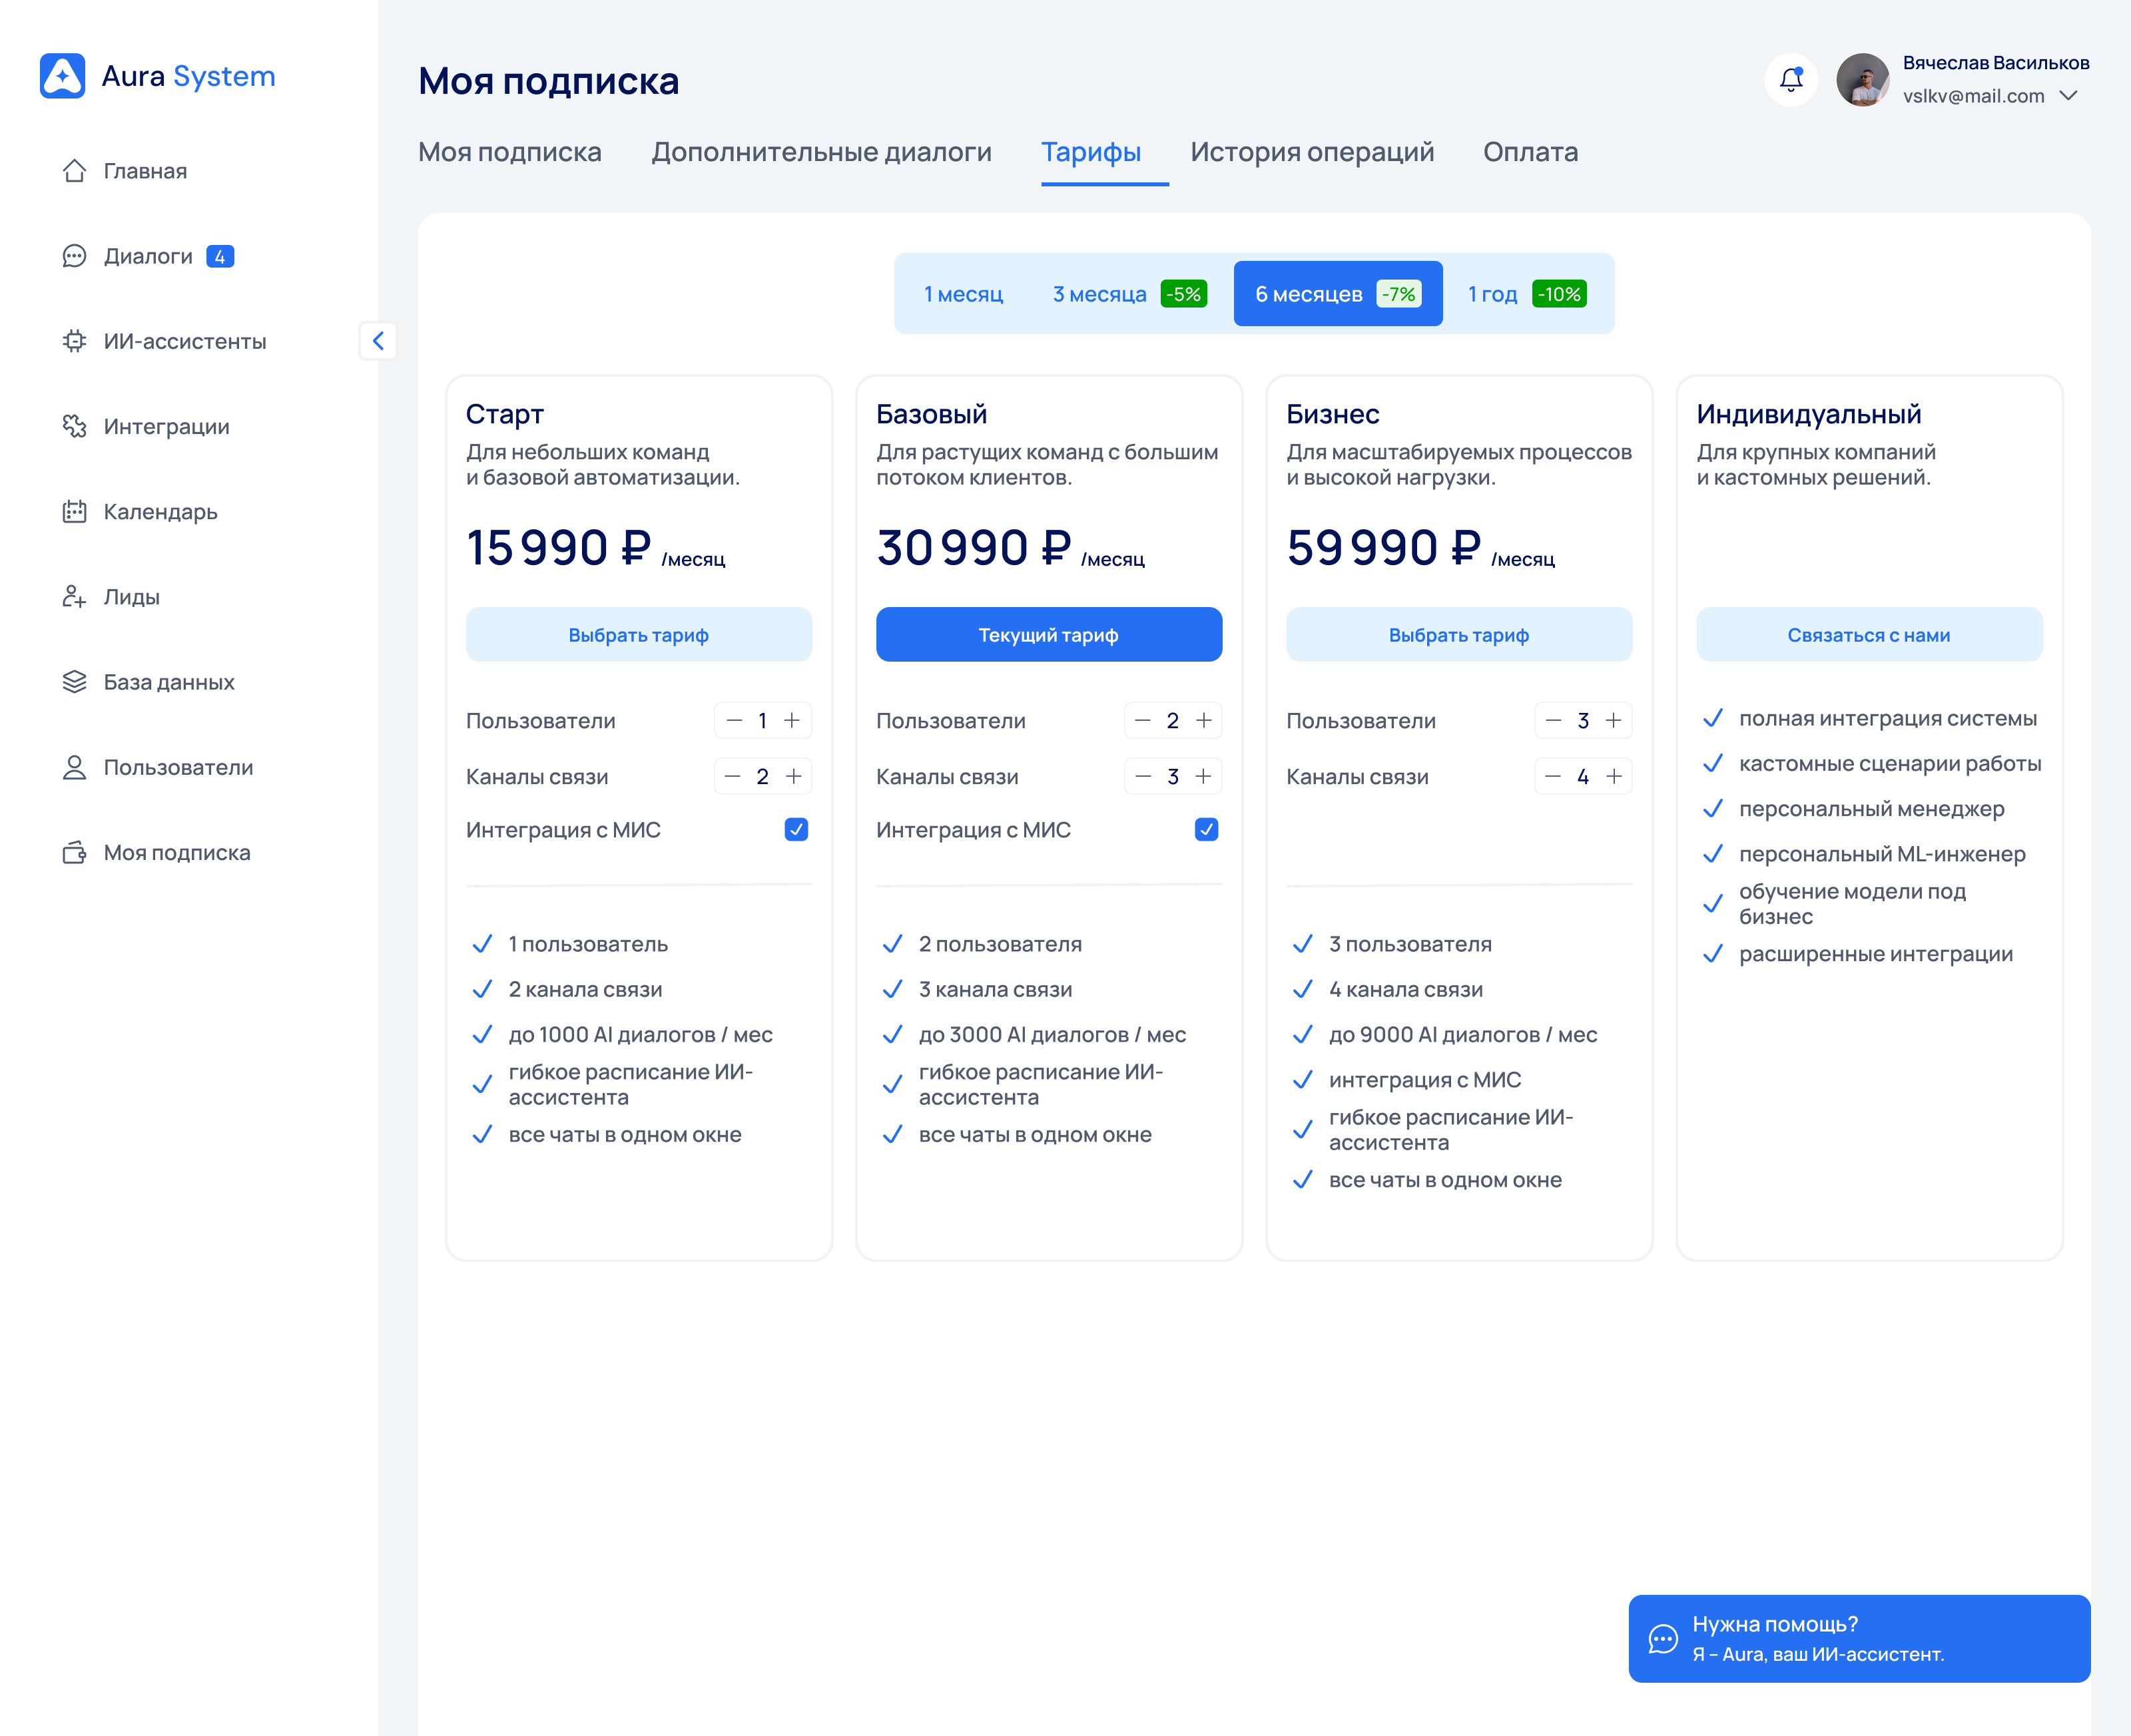Viewport: 2131px width, 1736px height.
Task: Open ИИ-ассистенты via the chip icon
Action: point(74,341)
